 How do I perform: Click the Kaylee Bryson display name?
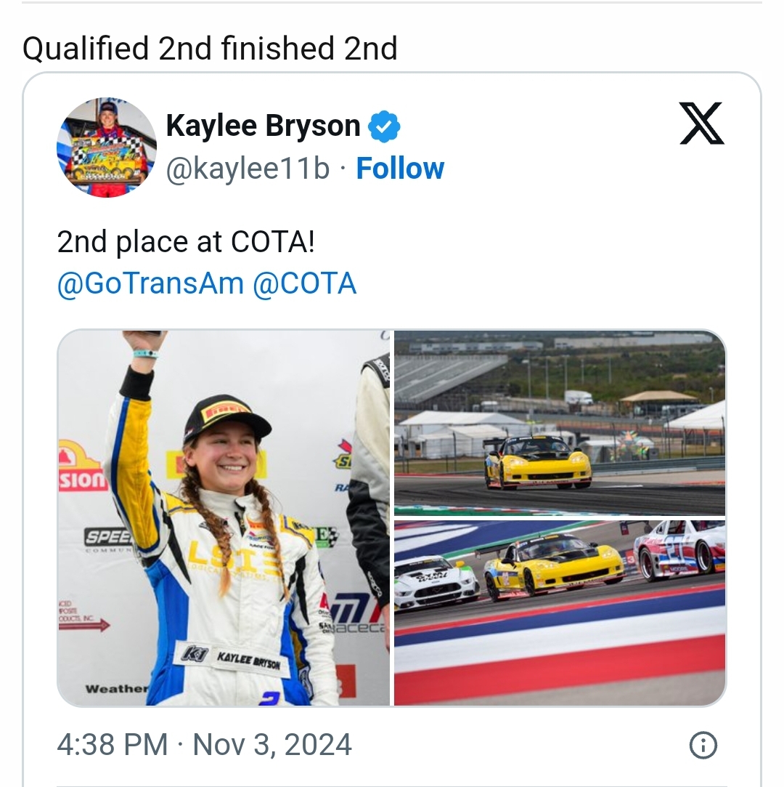pos(263,126)
